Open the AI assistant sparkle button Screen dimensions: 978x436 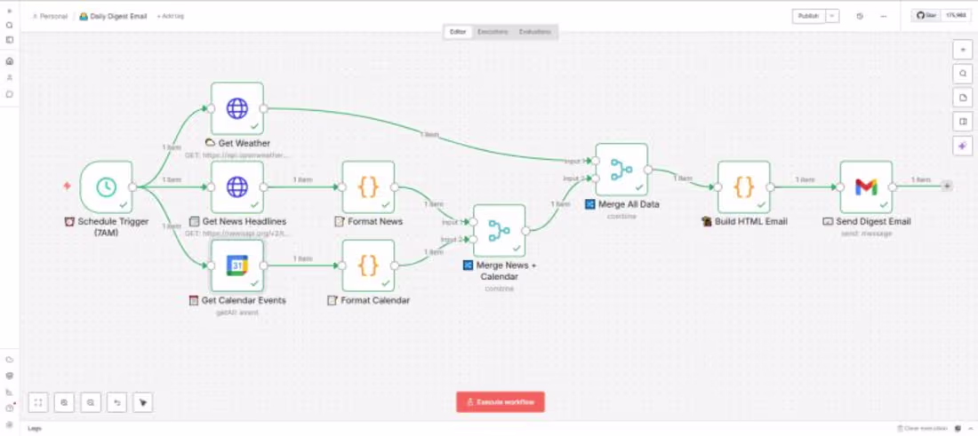[962, 146]
